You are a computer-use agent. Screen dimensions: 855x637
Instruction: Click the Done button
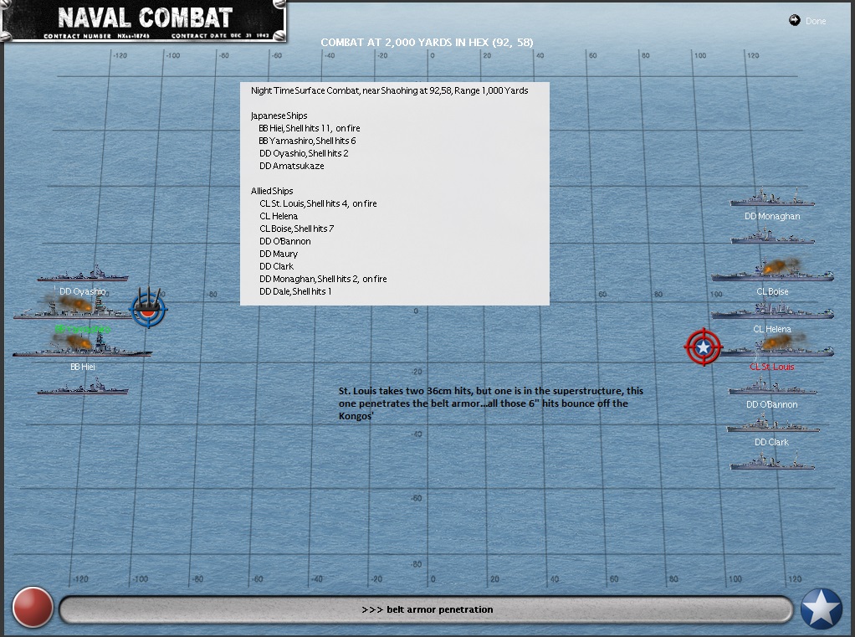815,21
